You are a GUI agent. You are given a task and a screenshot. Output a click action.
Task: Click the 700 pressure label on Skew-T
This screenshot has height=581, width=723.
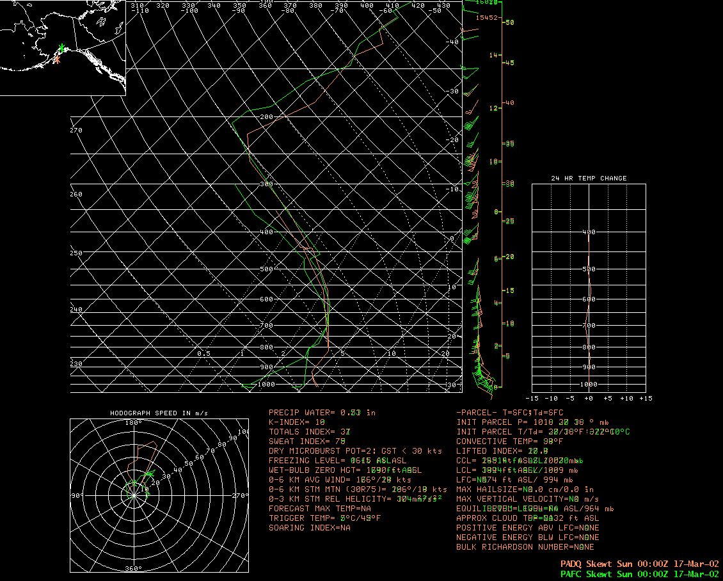267,325
